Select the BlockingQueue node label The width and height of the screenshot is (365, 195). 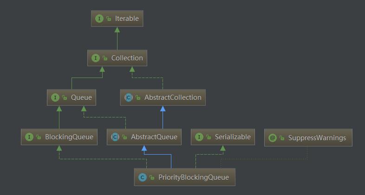(x=69, y=137)
